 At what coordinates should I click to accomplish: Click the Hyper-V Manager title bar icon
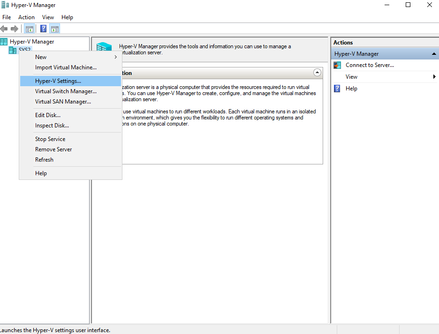[5, 5]
